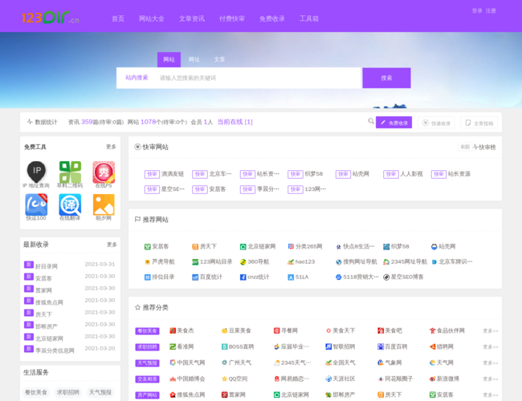Image resolution: width=522 pixels, height=401 pixels.
Task: Open 百度统计 site link
Action: [x=207, y=277]
